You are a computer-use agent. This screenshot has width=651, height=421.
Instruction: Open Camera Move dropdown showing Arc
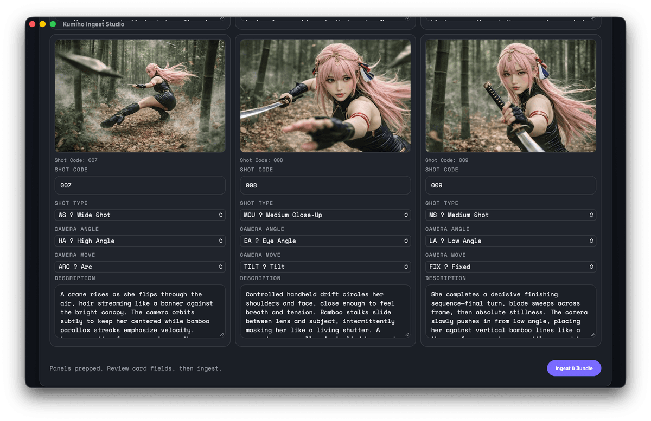pyautogui.click(x=140, y=267)
